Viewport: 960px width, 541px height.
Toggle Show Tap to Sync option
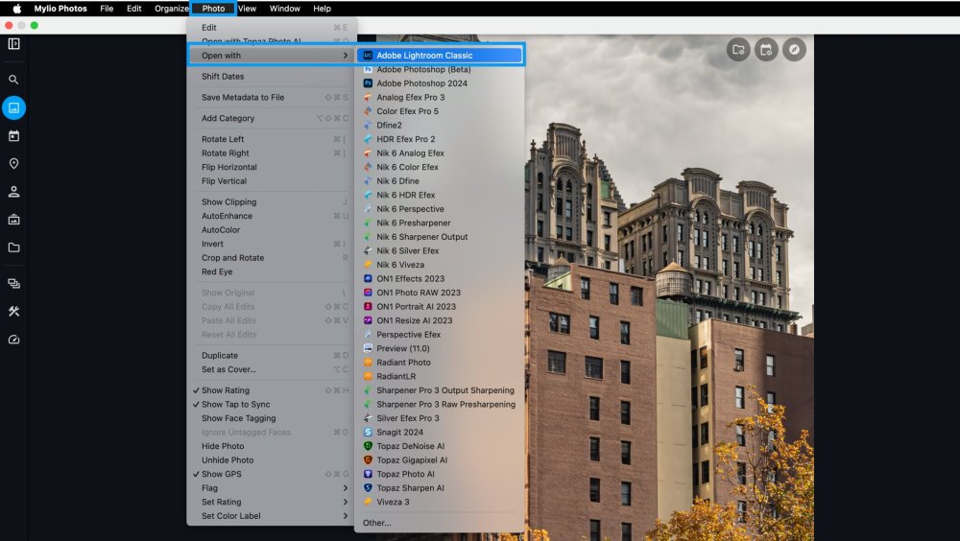[271, 405]
